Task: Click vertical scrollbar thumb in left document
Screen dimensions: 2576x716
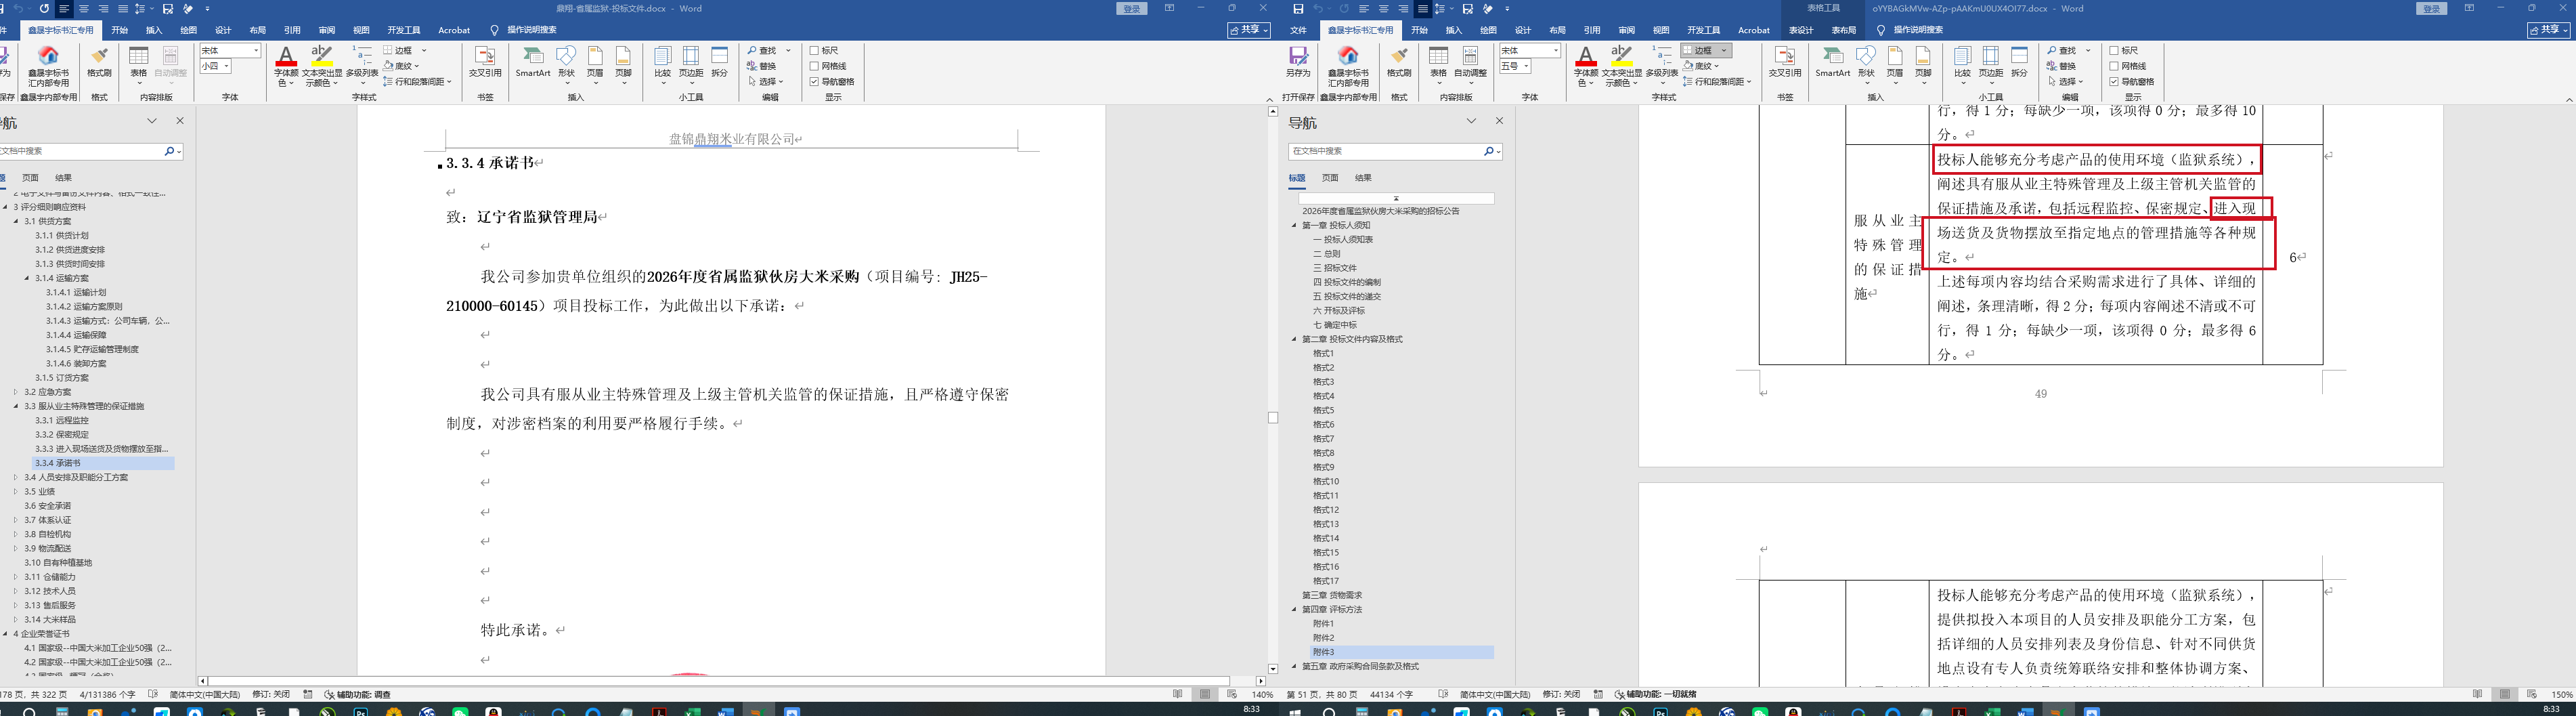Action: click(1272, 417)
